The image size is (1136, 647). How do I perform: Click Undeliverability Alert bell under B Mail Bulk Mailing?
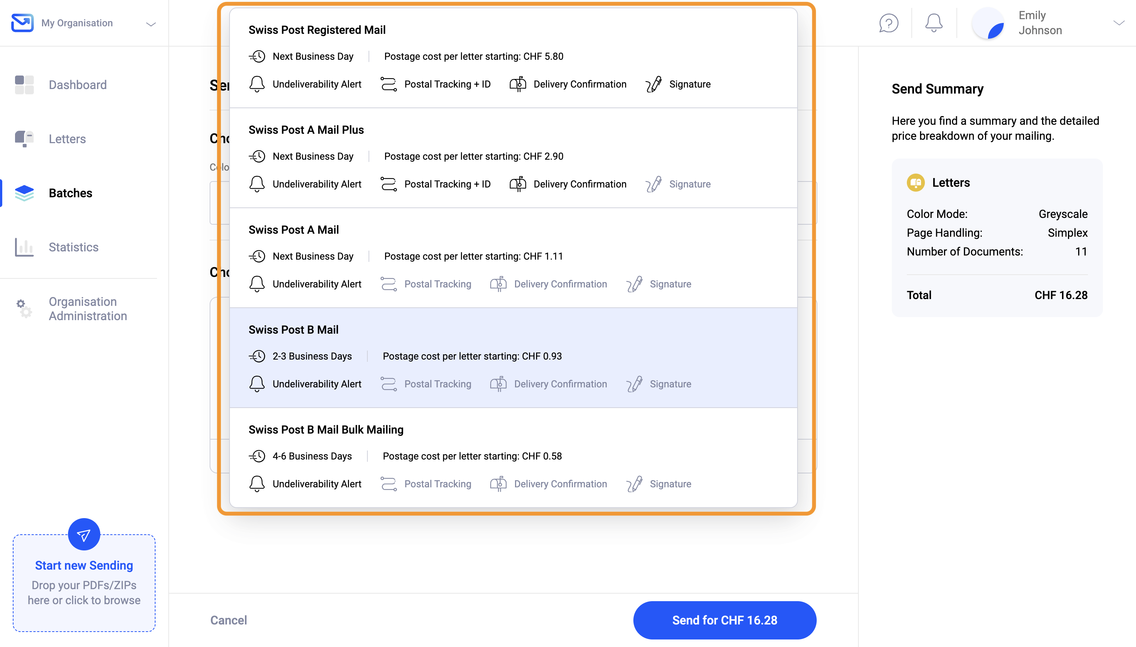click(257, 484)
